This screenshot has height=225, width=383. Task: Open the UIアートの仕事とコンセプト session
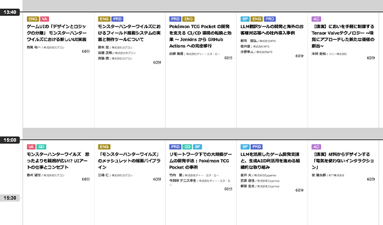(x=58, y=161)
